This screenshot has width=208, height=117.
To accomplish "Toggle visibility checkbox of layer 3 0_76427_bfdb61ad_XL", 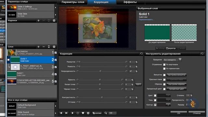I will (x=56, y=67).
